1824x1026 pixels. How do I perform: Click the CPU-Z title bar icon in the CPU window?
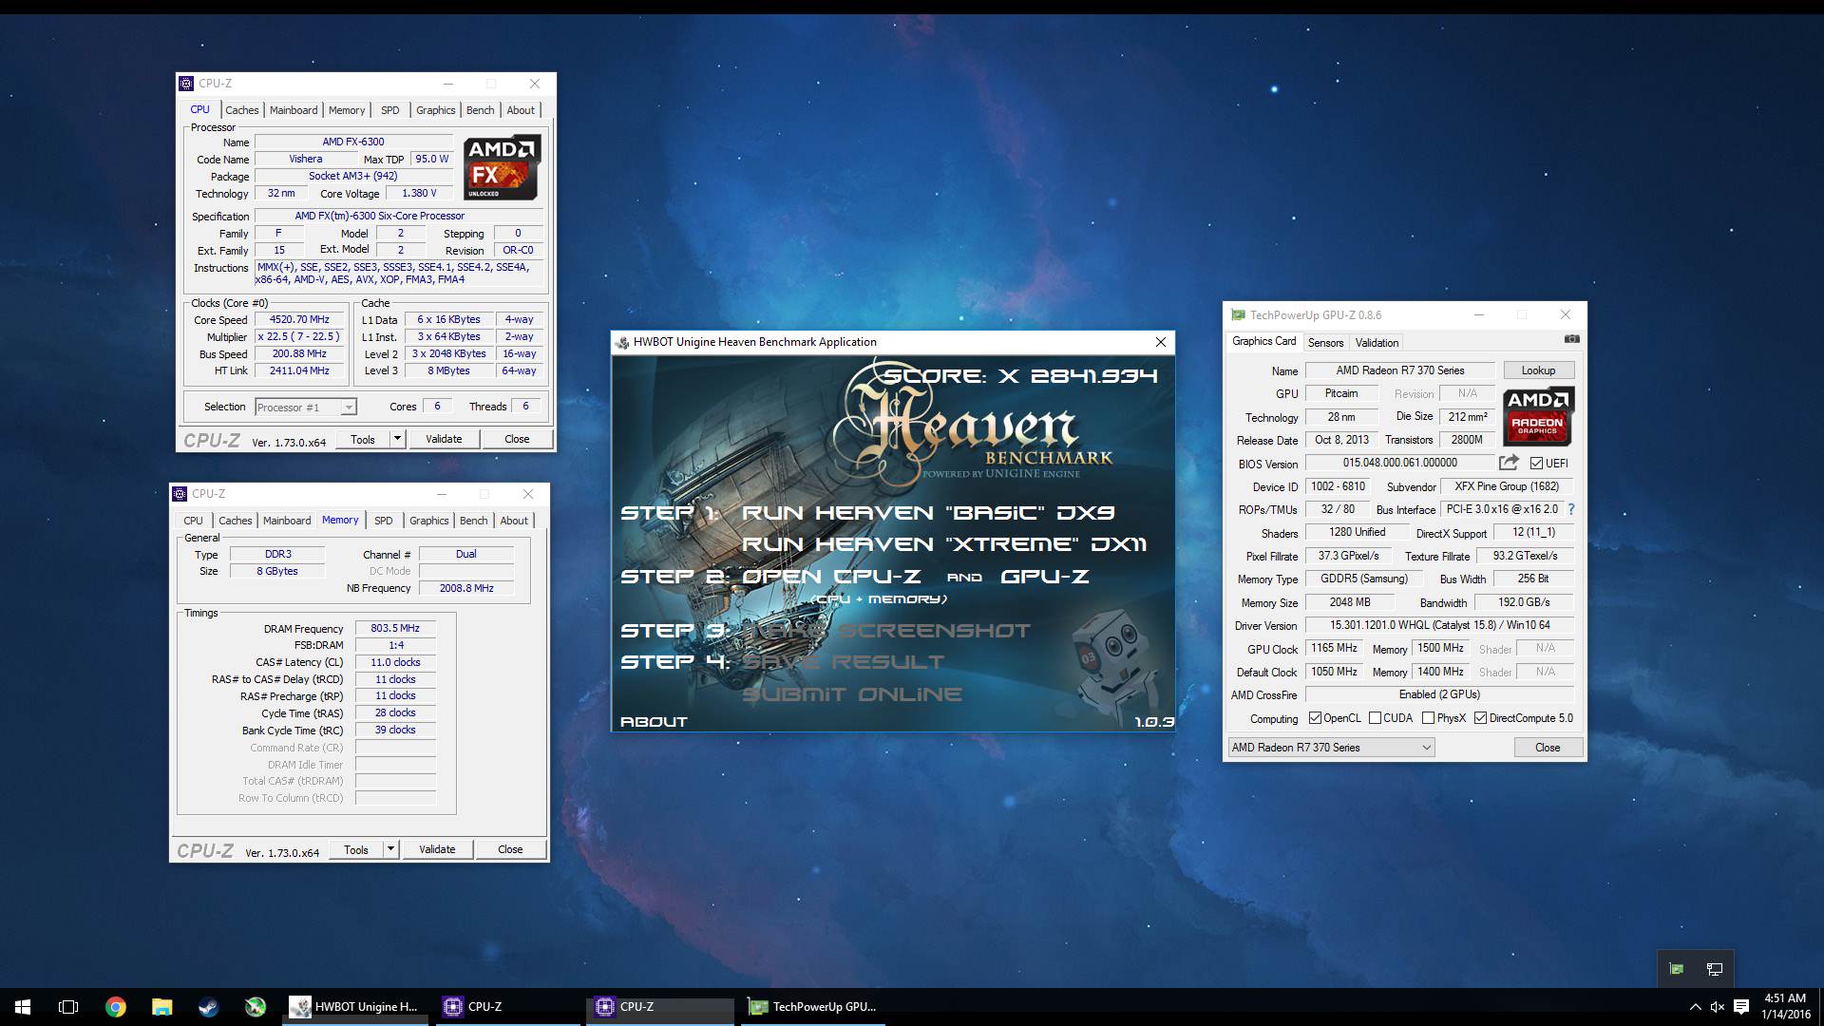click(x=186, y=84)
